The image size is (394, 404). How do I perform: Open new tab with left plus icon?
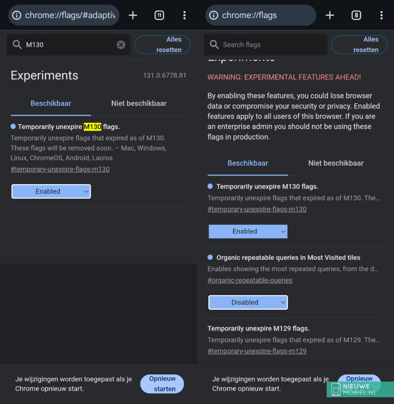pyautogui.click(x=133, y=15)
